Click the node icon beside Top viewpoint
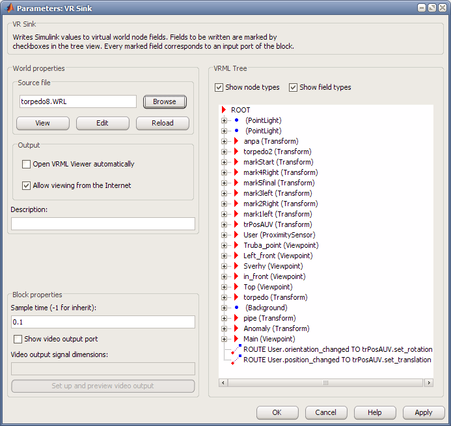 (236, 287)
